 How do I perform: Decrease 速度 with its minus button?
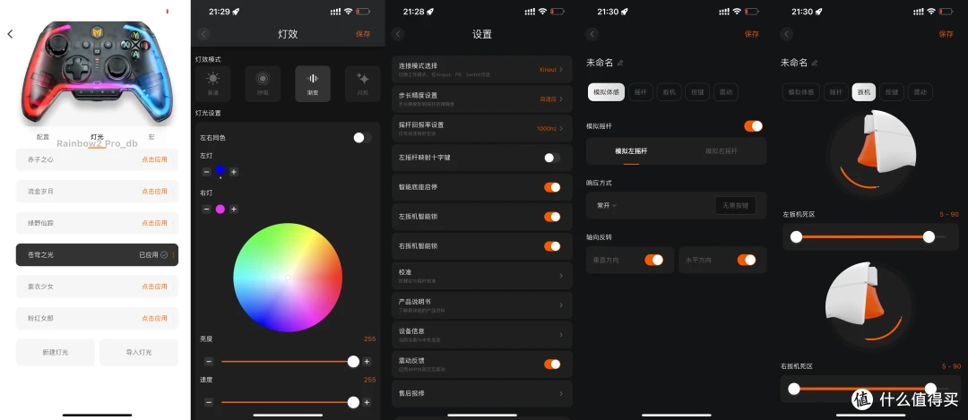209,402
